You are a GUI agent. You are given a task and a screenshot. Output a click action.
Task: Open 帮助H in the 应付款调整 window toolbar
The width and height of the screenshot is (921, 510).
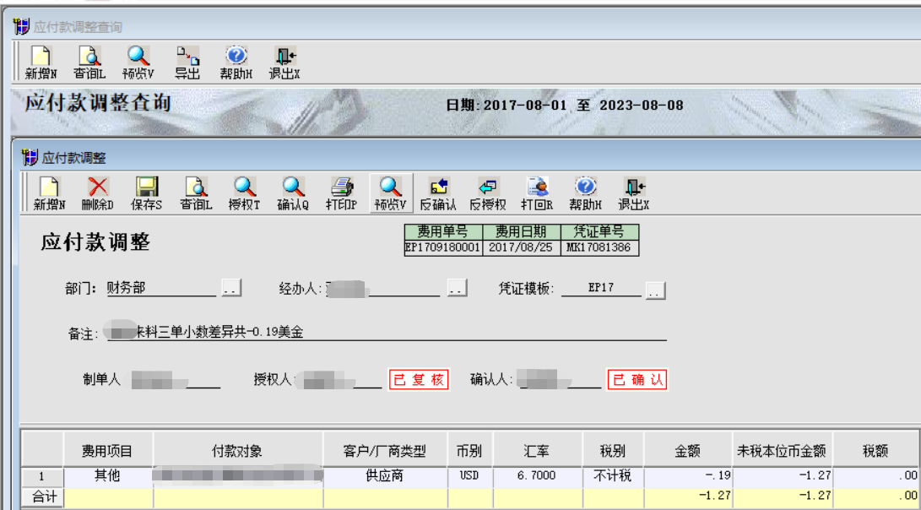[585, 193]
